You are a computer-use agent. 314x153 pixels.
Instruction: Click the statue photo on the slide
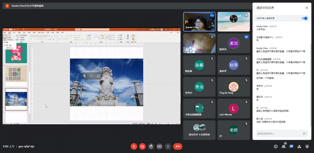pos(106,82)
